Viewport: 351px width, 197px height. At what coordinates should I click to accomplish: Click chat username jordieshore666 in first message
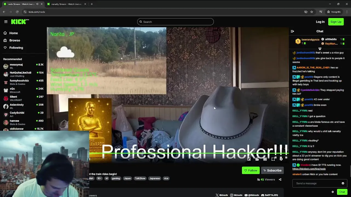pyautogui.click(x=305, y=53)
